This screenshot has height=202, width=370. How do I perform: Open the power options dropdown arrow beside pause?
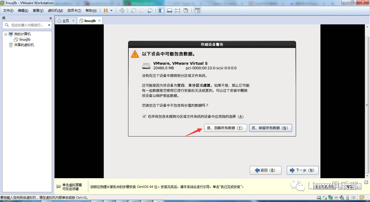click(x=111, y=11)
